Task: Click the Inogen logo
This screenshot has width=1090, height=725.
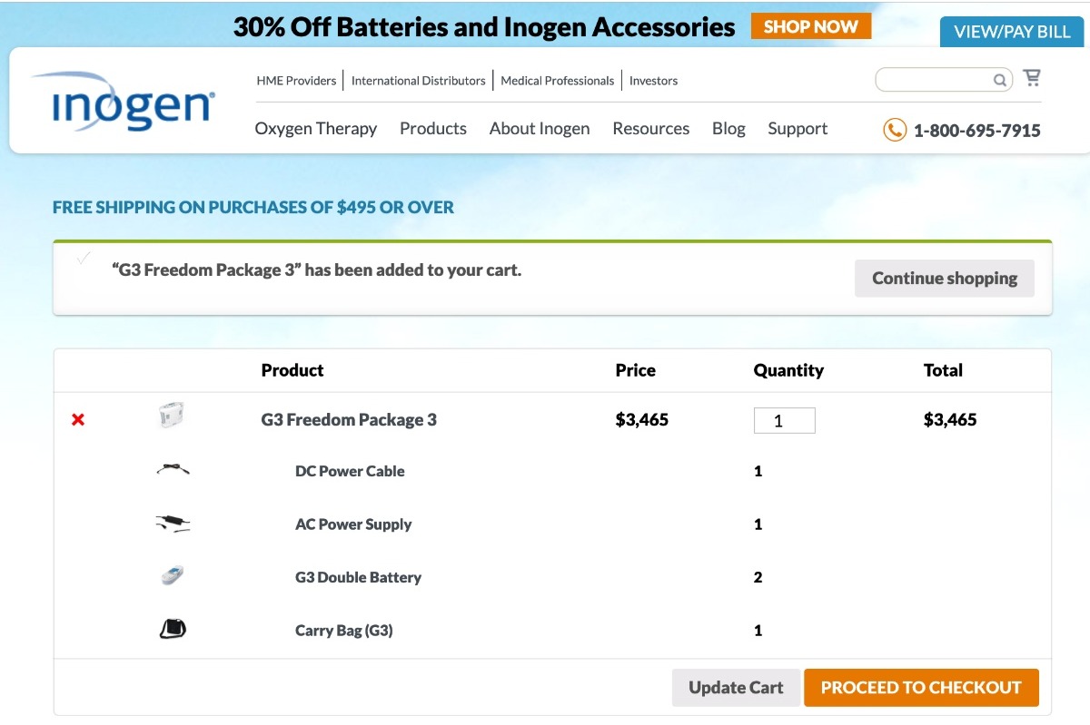Action: tap(123, 102)
